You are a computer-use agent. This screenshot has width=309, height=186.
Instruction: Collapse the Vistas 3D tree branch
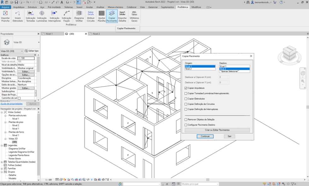[x=5, y=138]
